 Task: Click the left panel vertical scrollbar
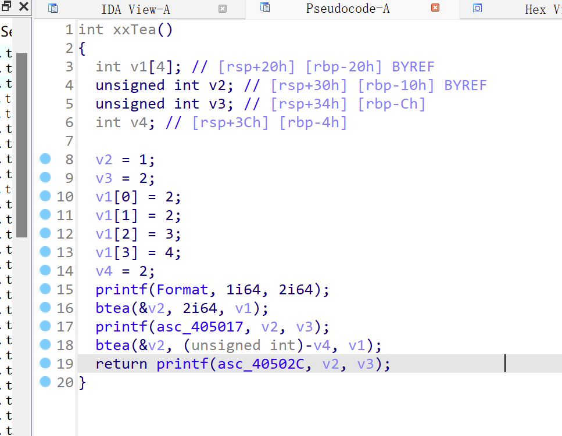click(22, 145)
